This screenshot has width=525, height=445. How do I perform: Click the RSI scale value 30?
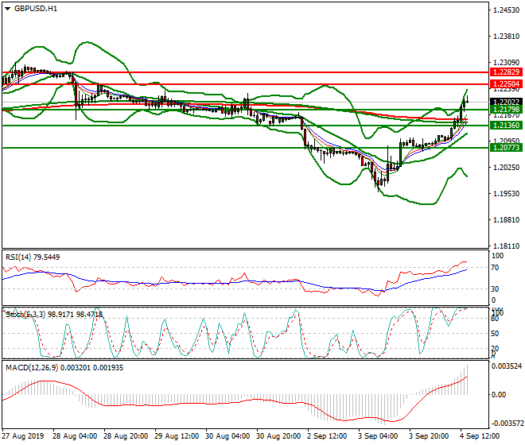pyautogui.click(x=495, y=288)
